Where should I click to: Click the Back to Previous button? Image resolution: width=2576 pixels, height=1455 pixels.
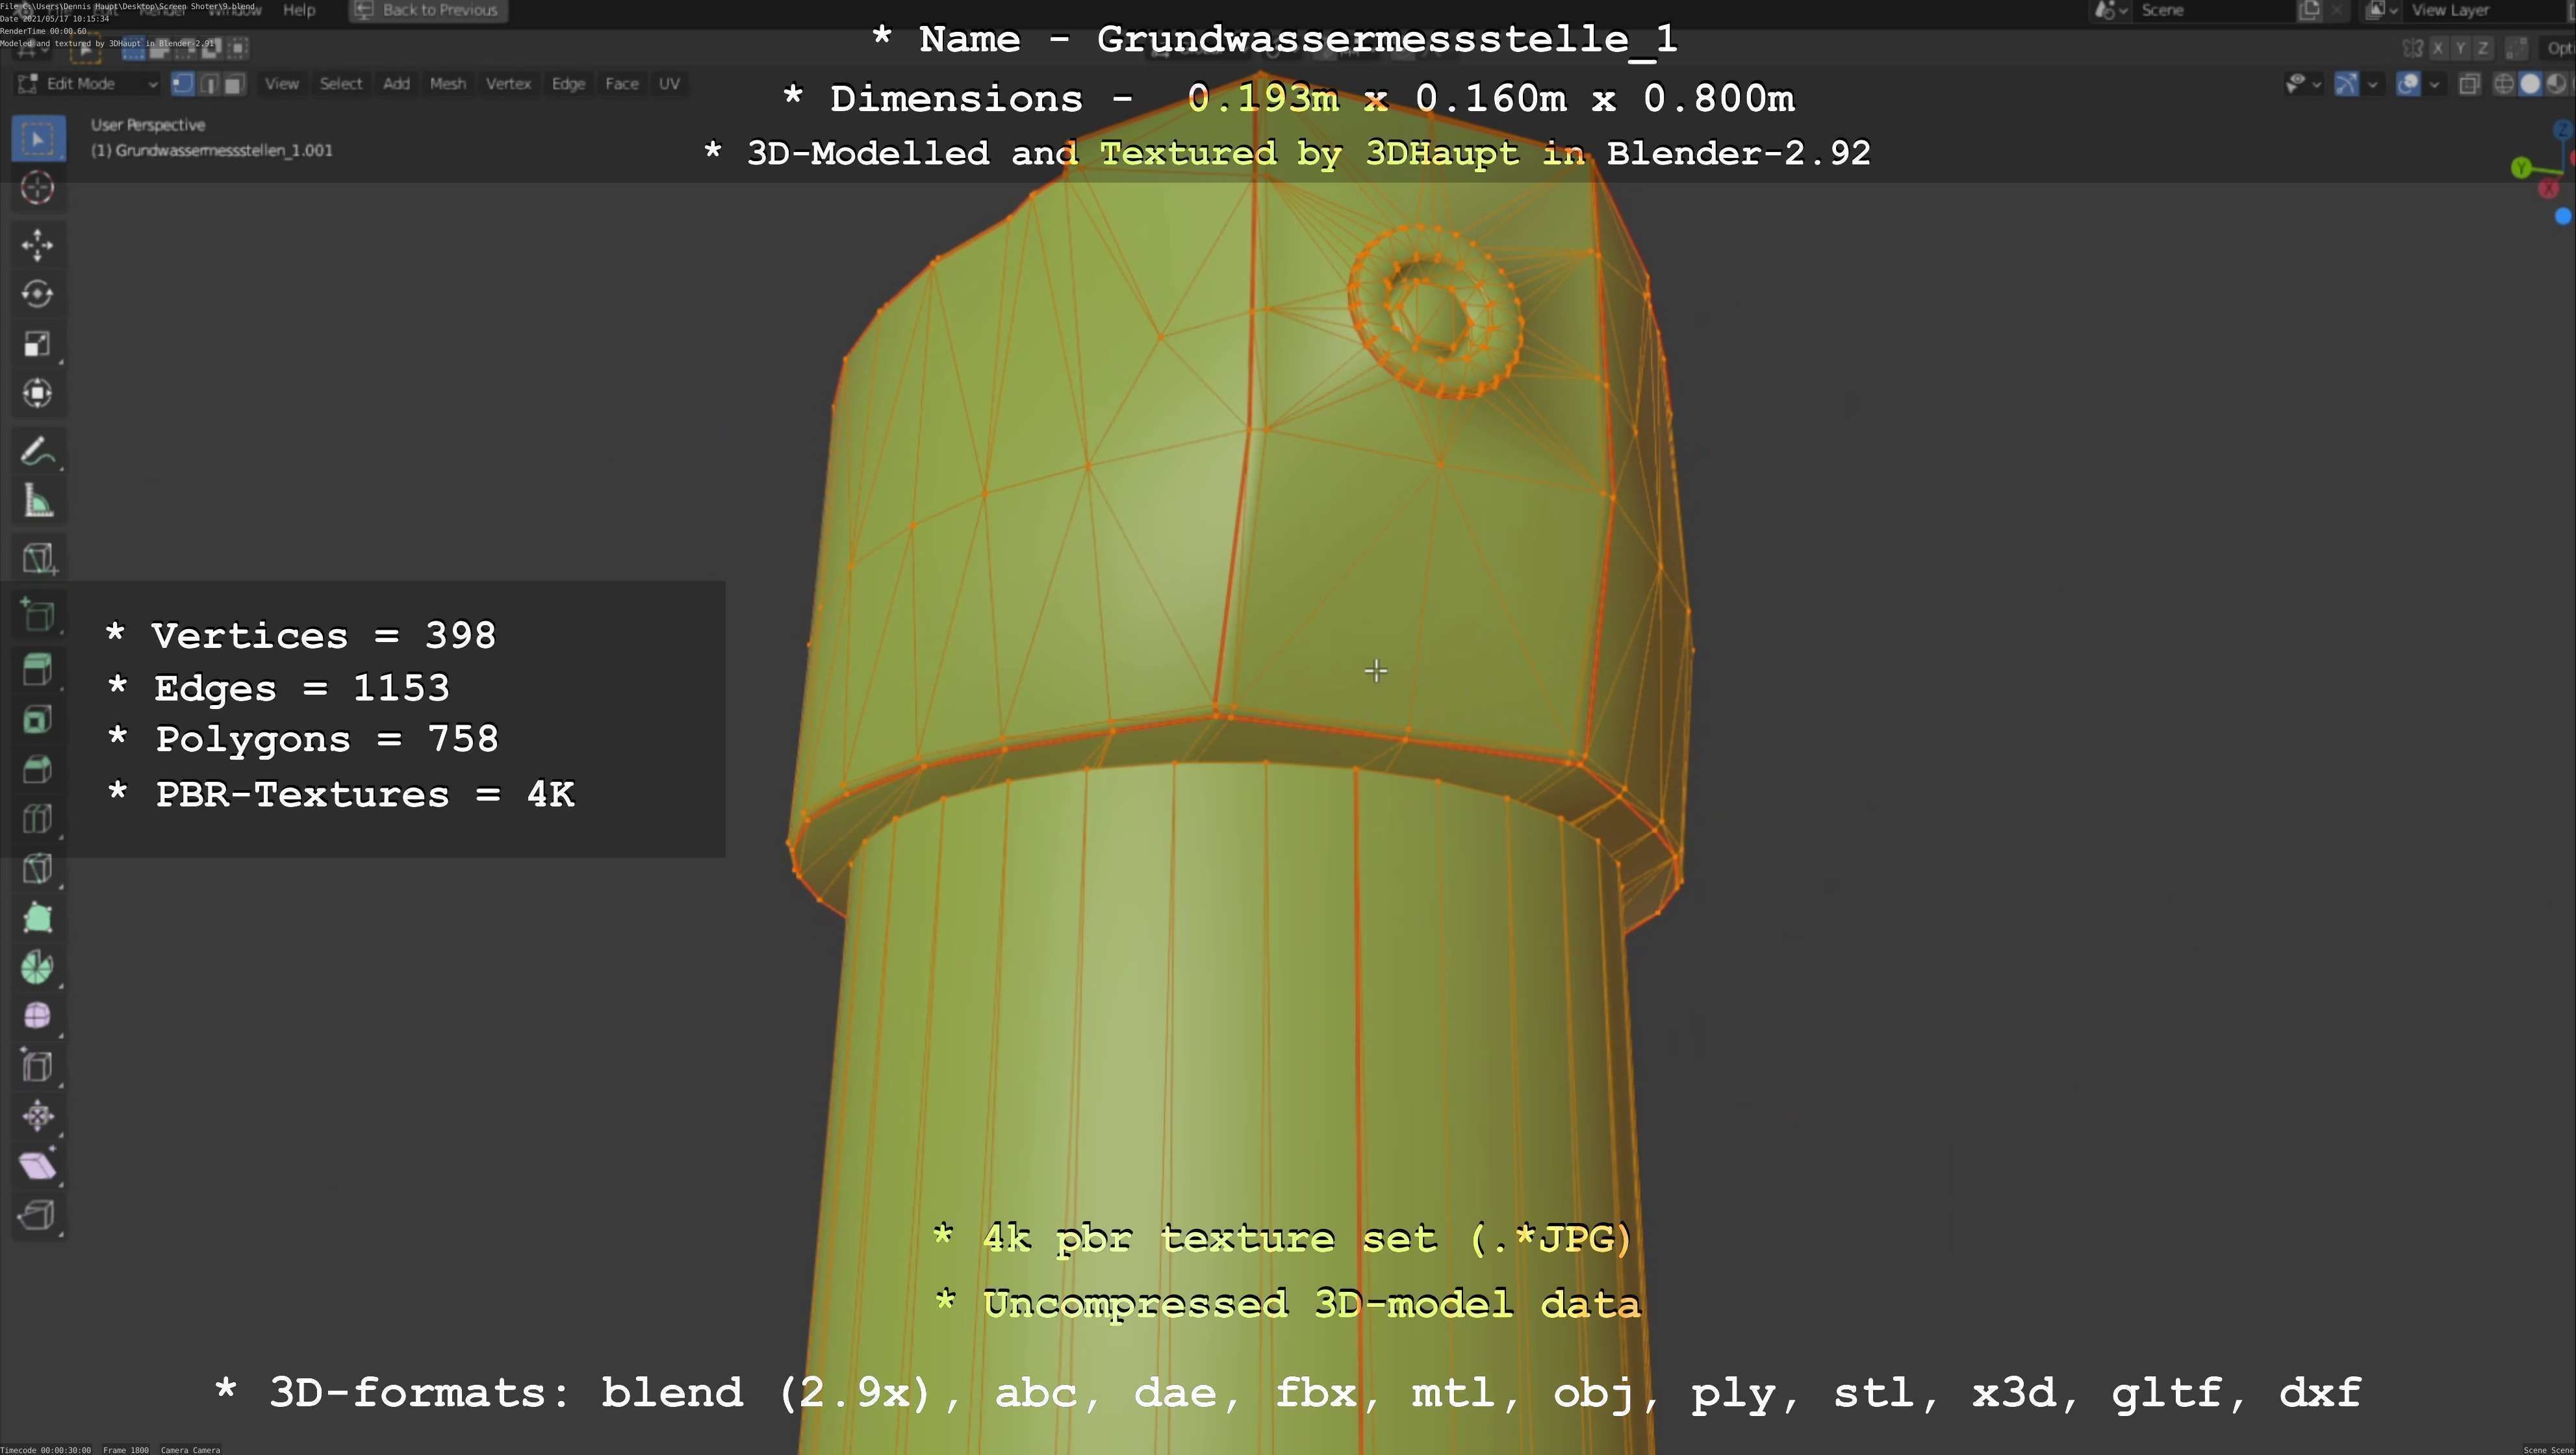[428, 10]
